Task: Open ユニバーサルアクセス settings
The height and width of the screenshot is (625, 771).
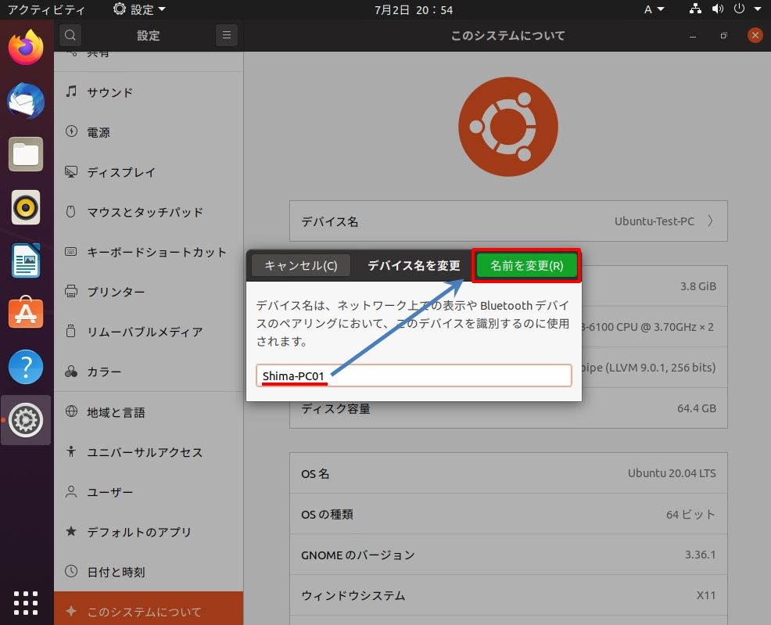Action: (149, 452)
